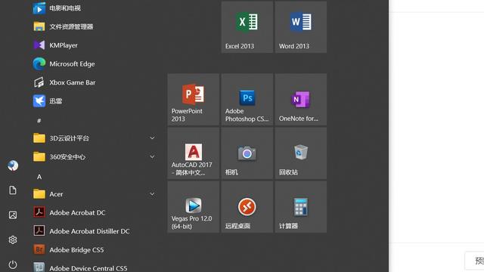This screenshot has height=272, width=484.
Task: Open Xbox Game Bar from the app list
Action: point(94,82)
